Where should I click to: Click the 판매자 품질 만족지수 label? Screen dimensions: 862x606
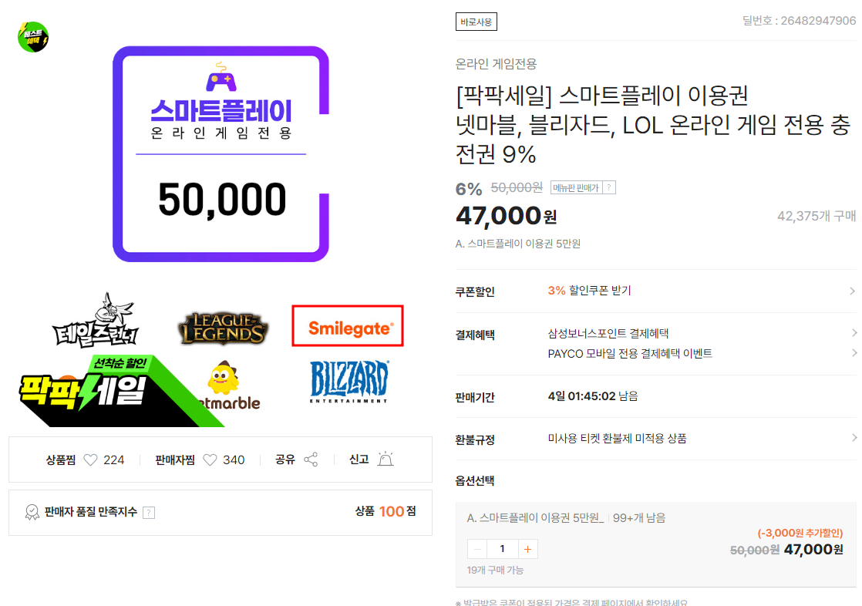point(91,512)
